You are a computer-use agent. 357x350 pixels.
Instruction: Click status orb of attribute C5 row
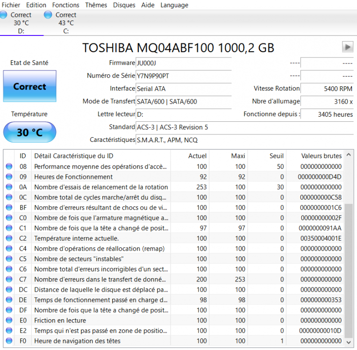tap(9, 259)
